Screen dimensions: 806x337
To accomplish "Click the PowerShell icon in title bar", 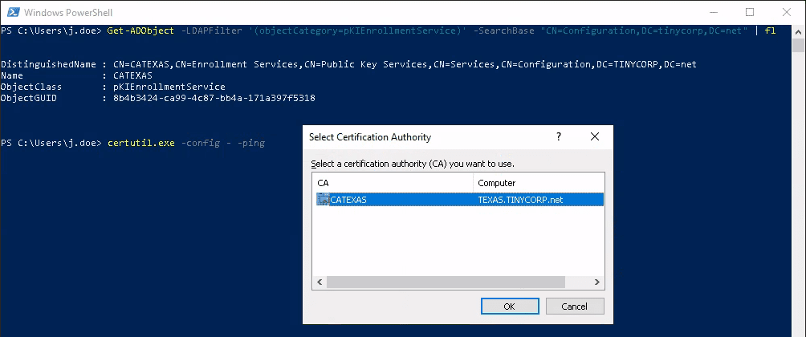I will (12, 12).
